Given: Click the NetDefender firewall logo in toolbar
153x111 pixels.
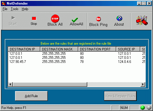Looking at the screenshot, I should (142, 20).
